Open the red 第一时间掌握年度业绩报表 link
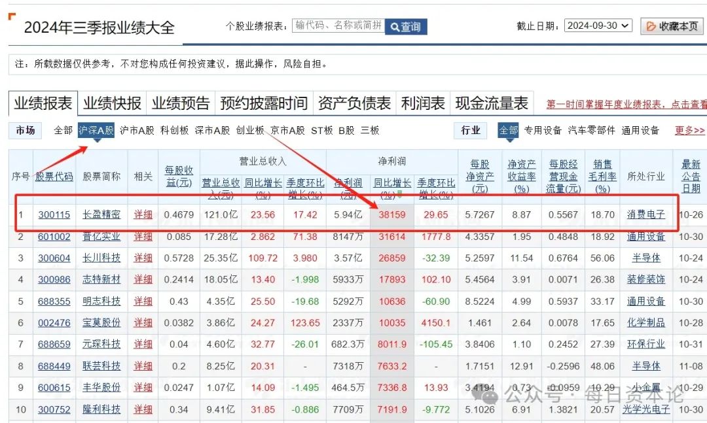 pos(626,105)
